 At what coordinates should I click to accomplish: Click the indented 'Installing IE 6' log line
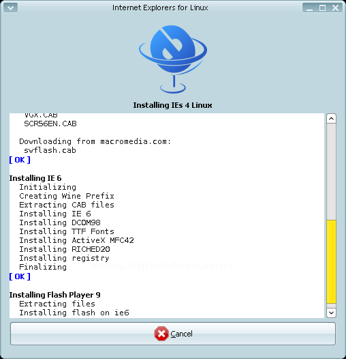click(x=55, y=214)
